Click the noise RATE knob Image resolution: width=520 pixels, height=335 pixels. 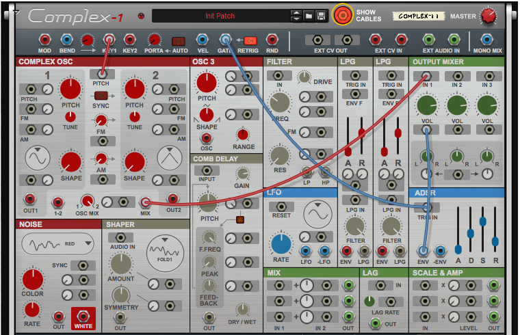32,310
